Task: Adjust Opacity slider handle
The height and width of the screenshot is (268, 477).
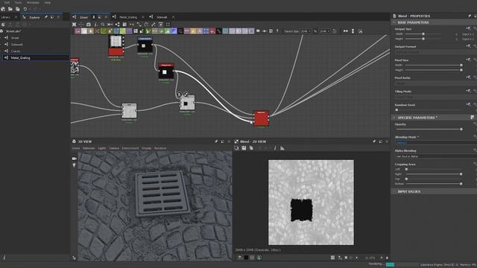Action: [x=461, y=129]
